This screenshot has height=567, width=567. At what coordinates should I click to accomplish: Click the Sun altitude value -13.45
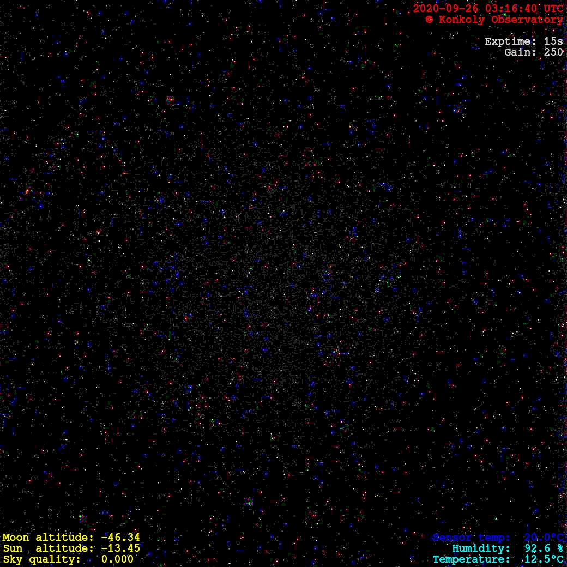(120, 548)
